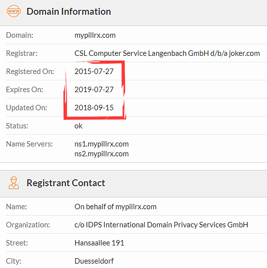Click the registrant person icon
This screenshot has height=268, width=267.
(14, 183)
